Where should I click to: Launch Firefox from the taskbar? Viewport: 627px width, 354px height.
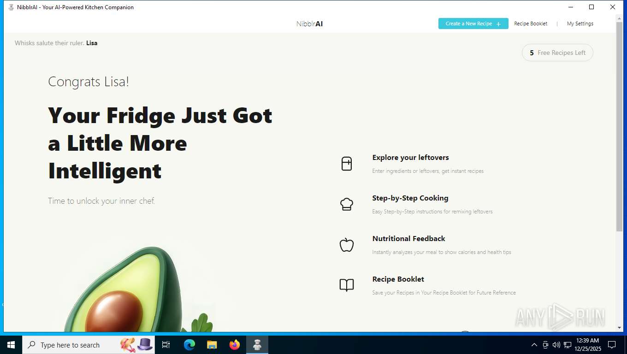235,345
